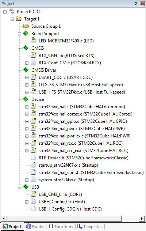Collapse the CMSIS Driver group

click(x=19, y=70)
